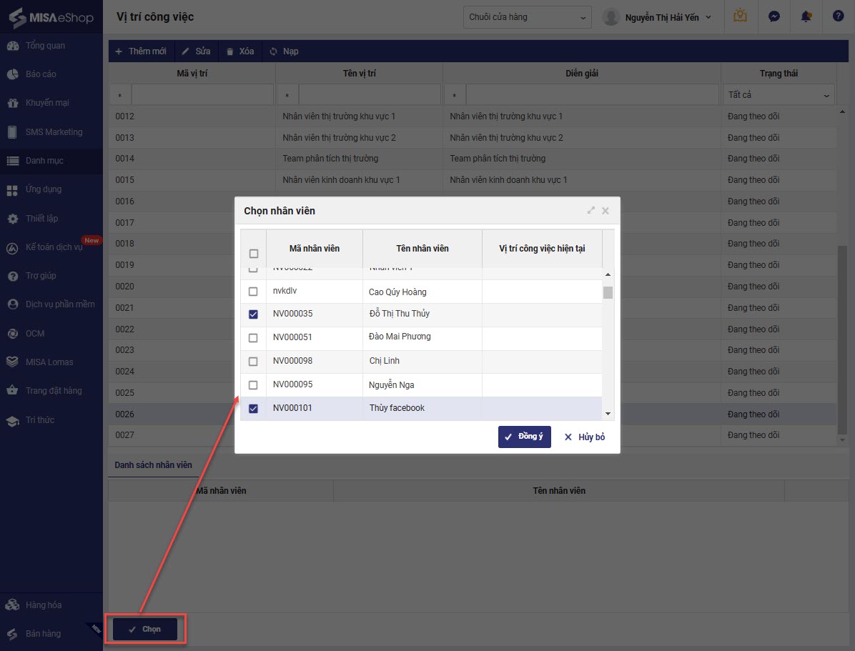Open SMS Marketing phone icon
Viewport: 855px width, 651px height.
pyautogui.click(x=13, y=132)
